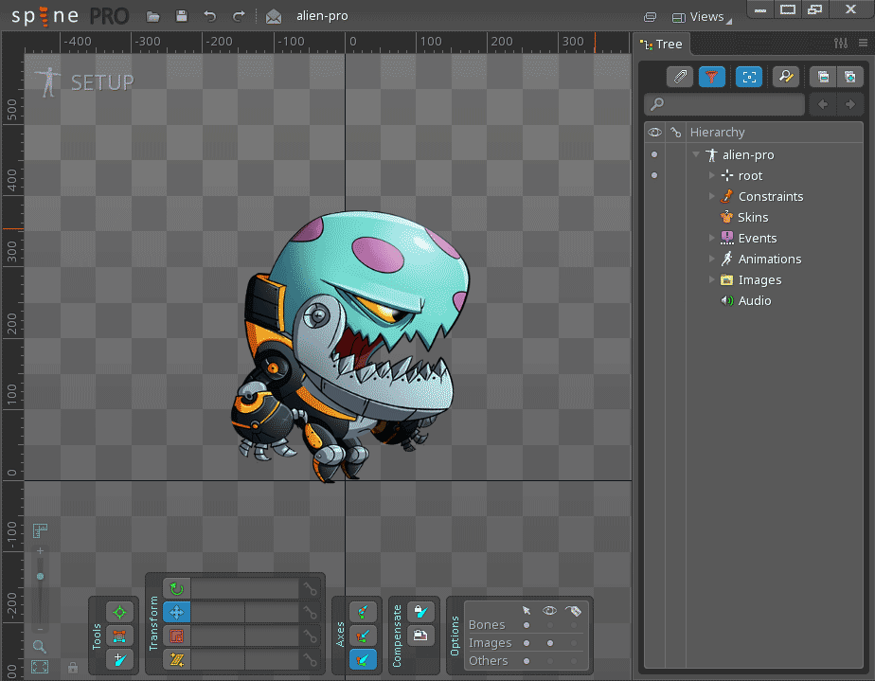The width and height of the screenshot is (875, 681).
Task: Toggle Images visibility option dot
Action: [550, 643]
